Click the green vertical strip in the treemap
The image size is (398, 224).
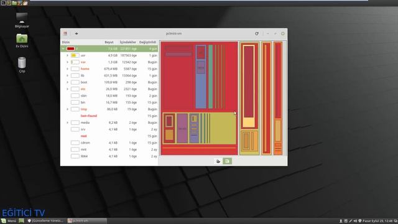210,77
